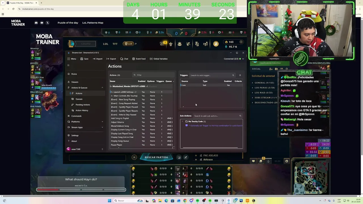This screenshot has width=363, height=204.
Task: Open About in Streamer.bot sidebar
Action: click(85, 141)
